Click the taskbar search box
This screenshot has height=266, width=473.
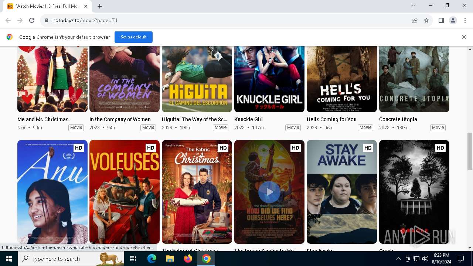point(71,259)
